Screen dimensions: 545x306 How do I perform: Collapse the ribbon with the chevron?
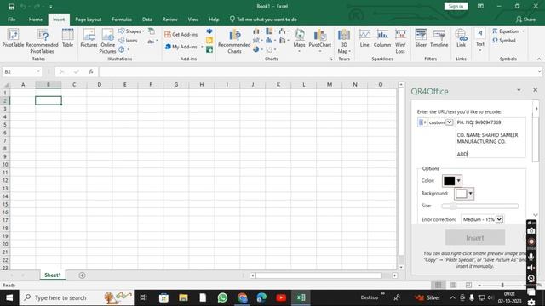point(539,59)
